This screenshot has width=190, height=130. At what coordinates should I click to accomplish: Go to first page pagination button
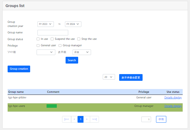click(x=66, y=119)
